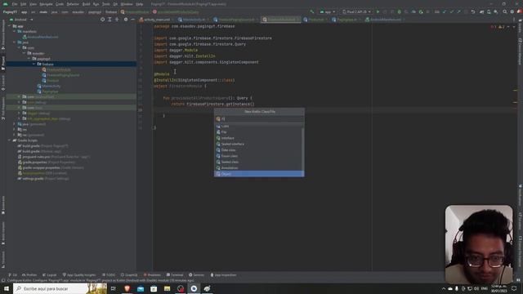Image resolution: width=523 pixels, height=294 pixels.
Task: Collapse the app module in project tree
Action: click(9, 26)
